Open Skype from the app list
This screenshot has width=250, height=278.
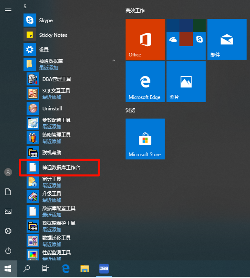point(29,20)
